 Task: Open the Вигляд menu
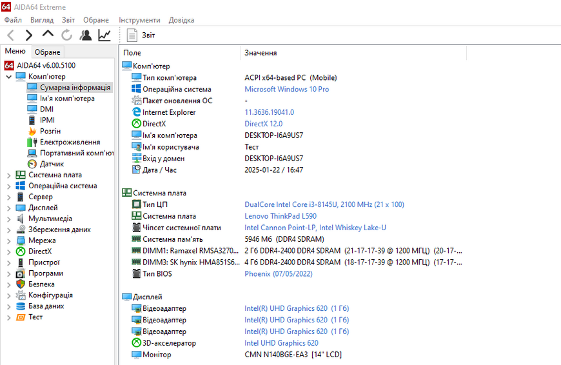point(42,20)
